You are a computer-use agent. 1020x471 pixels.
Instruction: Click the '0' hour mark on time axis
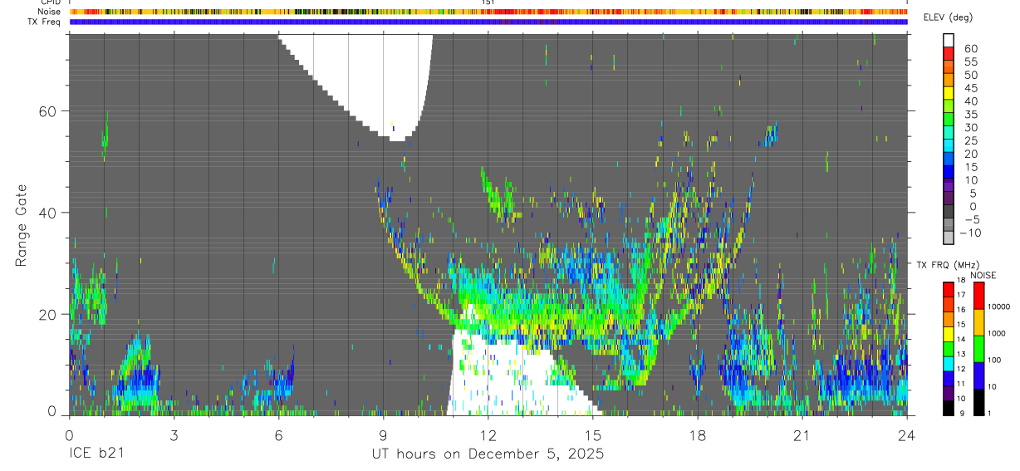click(x=69, y=434)
